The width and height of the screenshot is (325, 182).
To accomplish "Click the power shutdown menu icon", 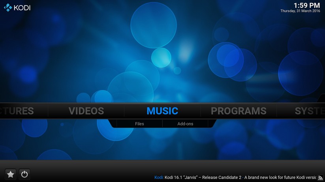I will pyautogui.click(x=24, y=175).
